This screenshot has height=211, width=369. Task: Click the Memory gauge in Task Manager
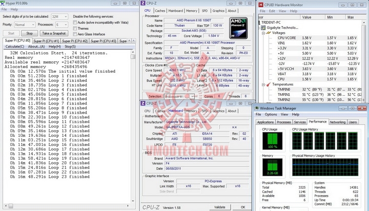point(272,167)
